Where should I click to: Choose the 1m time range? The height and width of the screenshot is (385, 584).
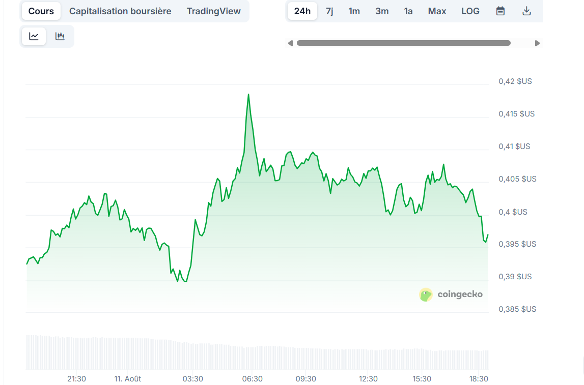[354, 11]
